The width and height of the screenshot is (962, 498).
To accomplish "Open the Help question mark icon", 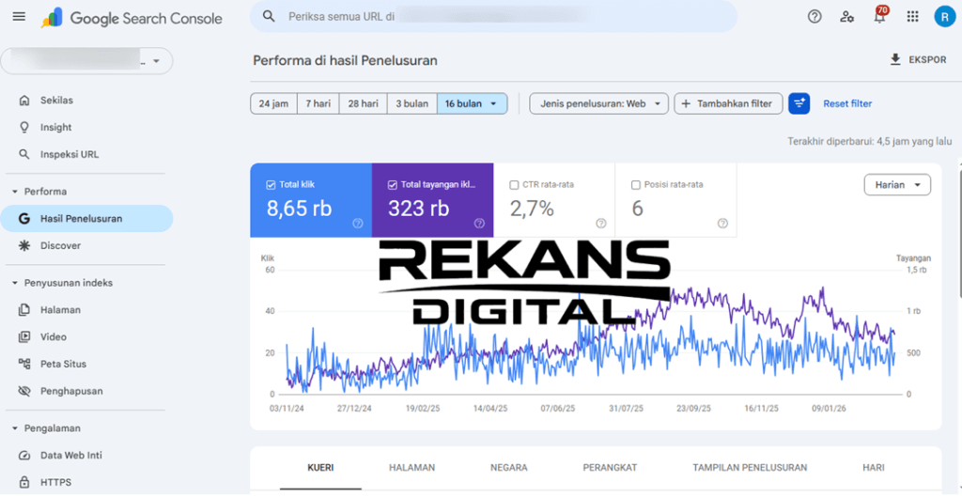I will pyautogui.click(x=815, y=17).
